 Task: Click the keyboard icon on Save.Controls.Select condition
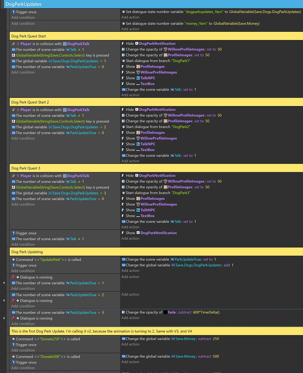(13, 55)
